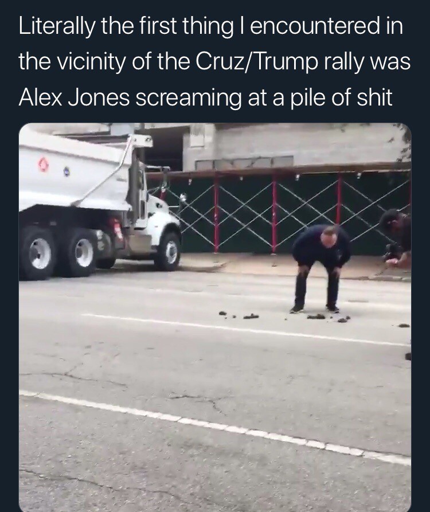Click the red tail light on the truck
This screenshot has width=430, height=512.
(x=117, y=229)
